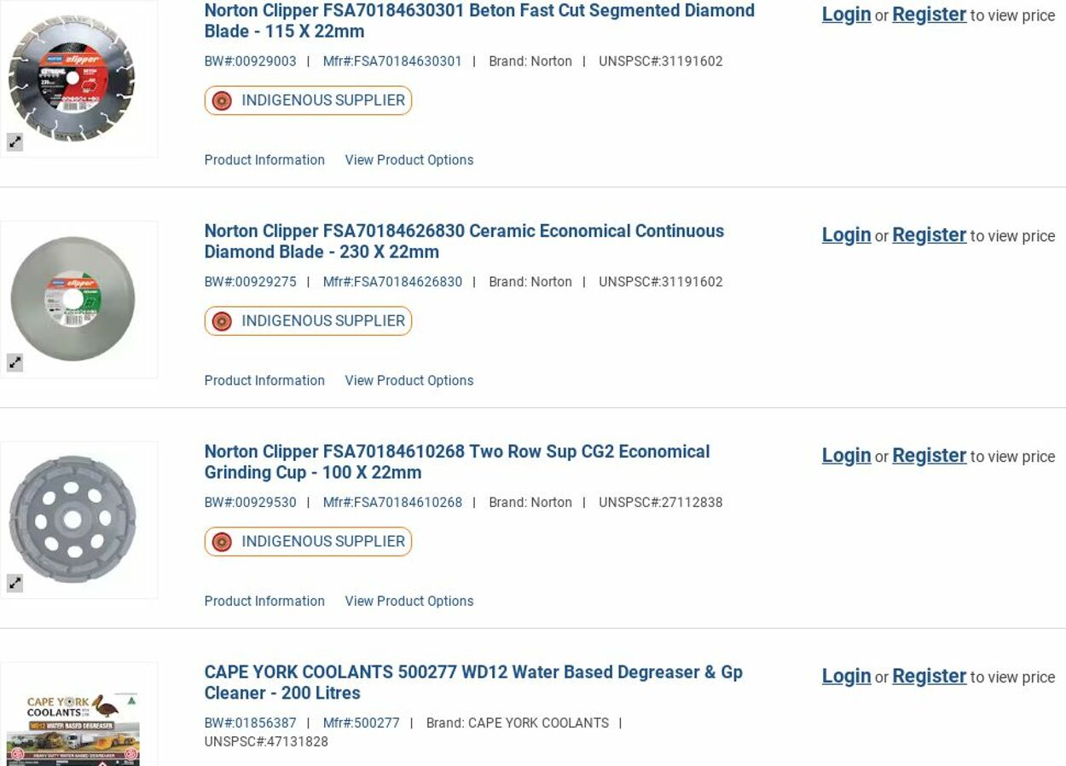The width and height of the screenshot is (1066, 766).
Task: Expand View Product Options for Ceramic blade
Action: pos(408,381)
